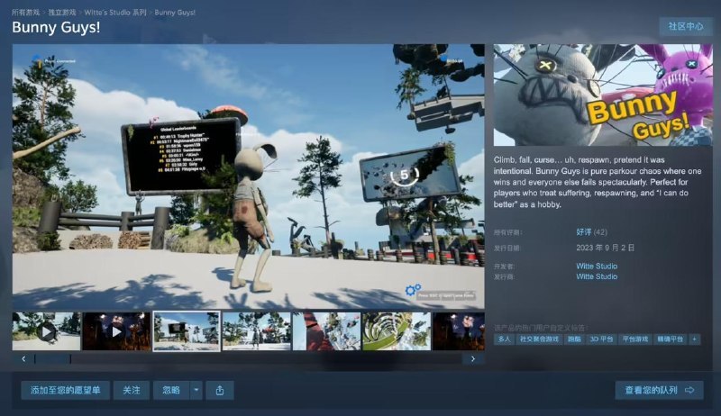Open the ignore options dropdown arrow
Screen dimensions: 721x416
tap(196, 390)
